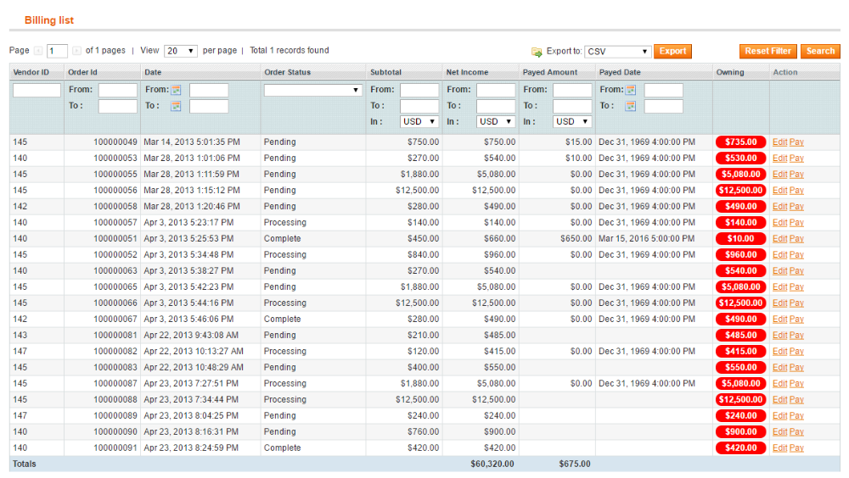This screenshot has height=478, width=849.
Task: Sort by Order Status column header
Action: click(288, 72)
